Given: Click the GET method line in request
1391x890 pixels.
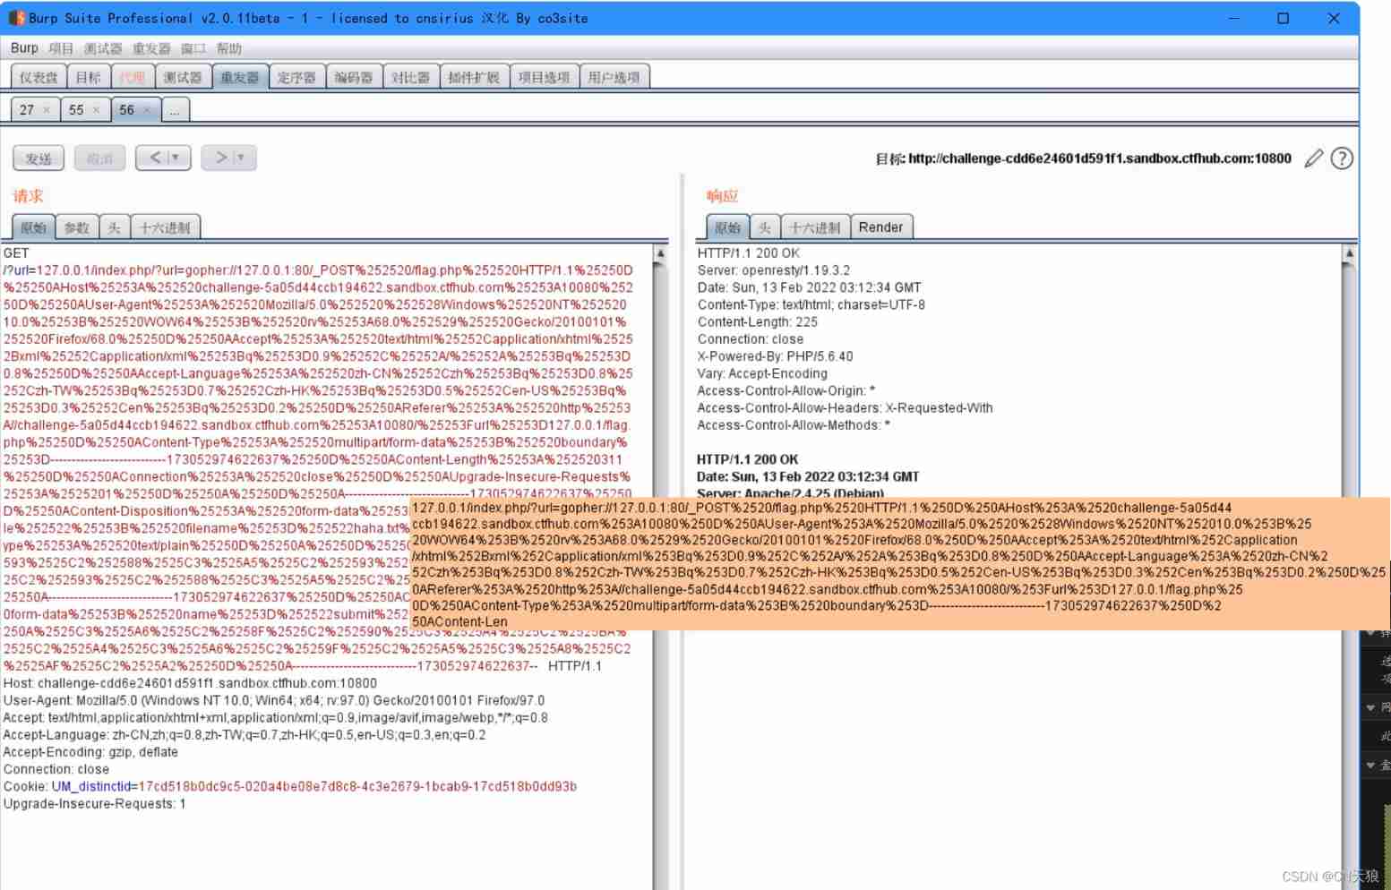Looking at the screenshot, I should pos(16,252).
